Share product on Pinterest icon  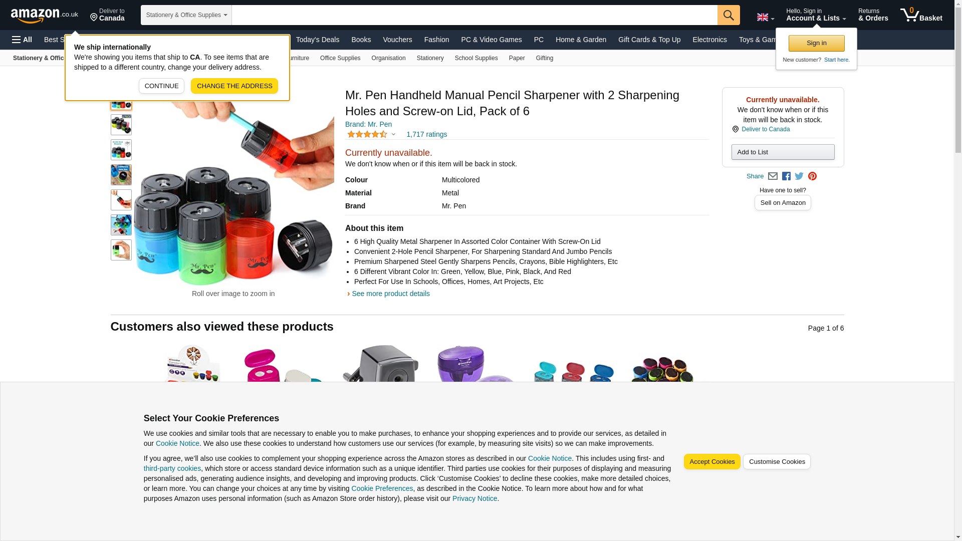tap(812, 176)
